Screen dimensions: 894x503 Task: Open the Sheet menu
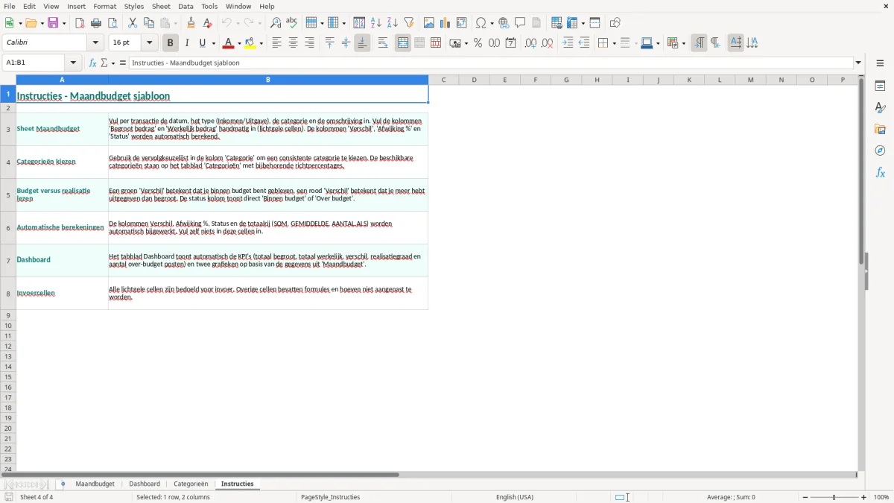[x=161, y=6]
